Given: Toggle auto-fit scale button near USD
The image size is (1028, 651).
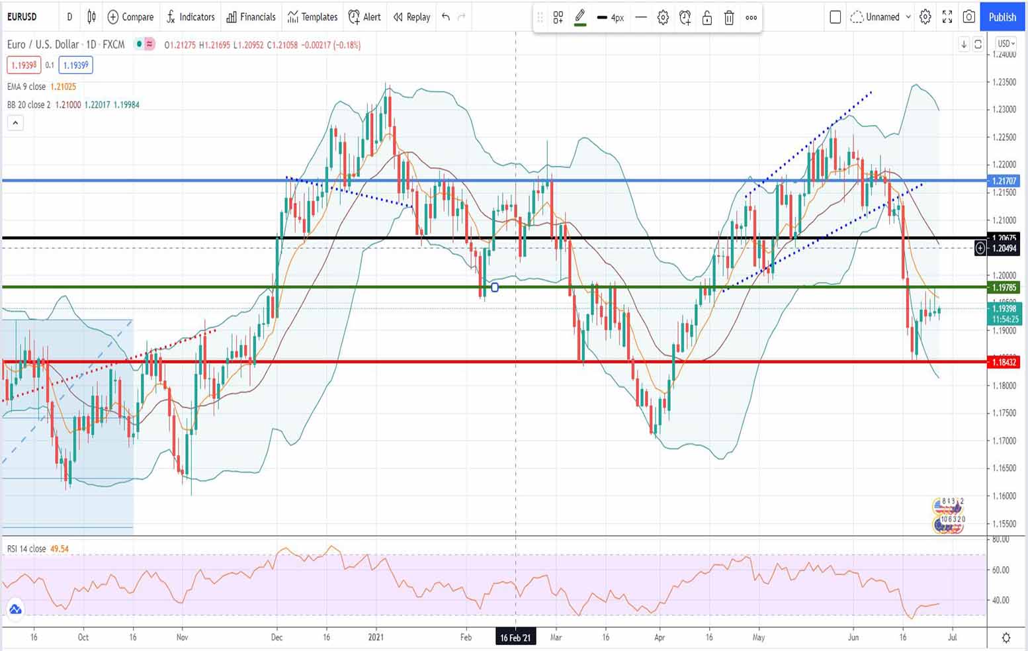Looking at the screenshot, I should [978, 44].
